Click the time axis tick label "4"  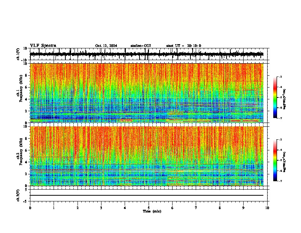coord(125,208)
